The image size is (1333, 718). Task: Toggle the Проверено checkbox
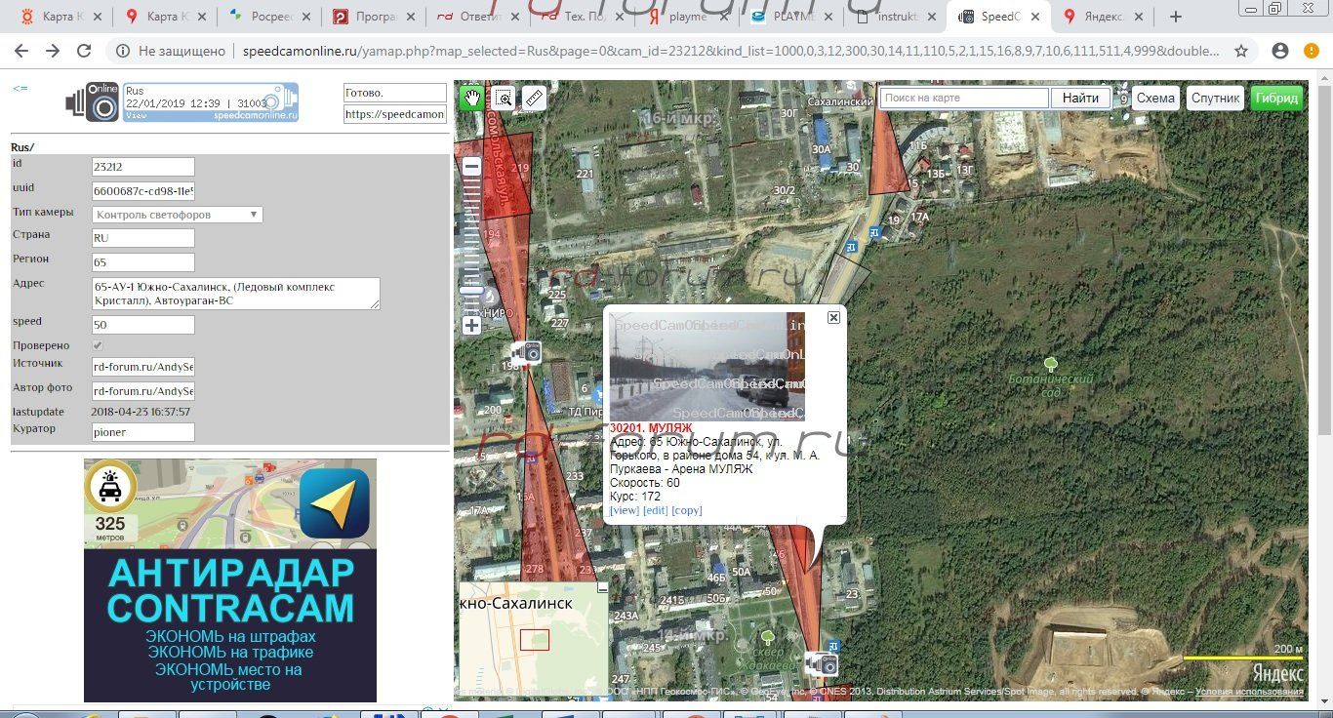(x=98, y=345)
